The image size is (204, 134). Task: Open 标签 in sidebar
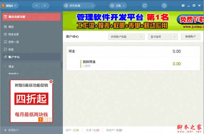31,49
